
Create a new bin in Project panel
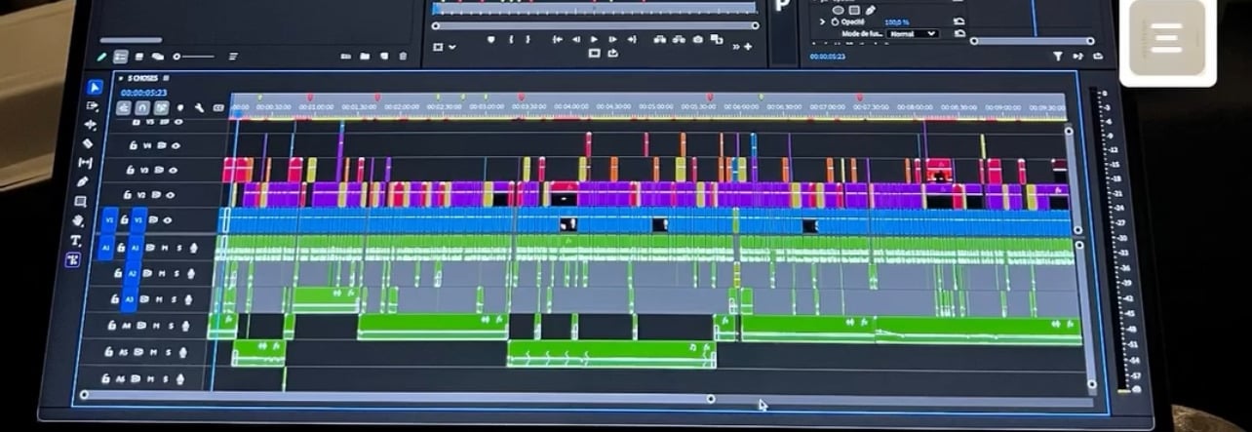365,56
